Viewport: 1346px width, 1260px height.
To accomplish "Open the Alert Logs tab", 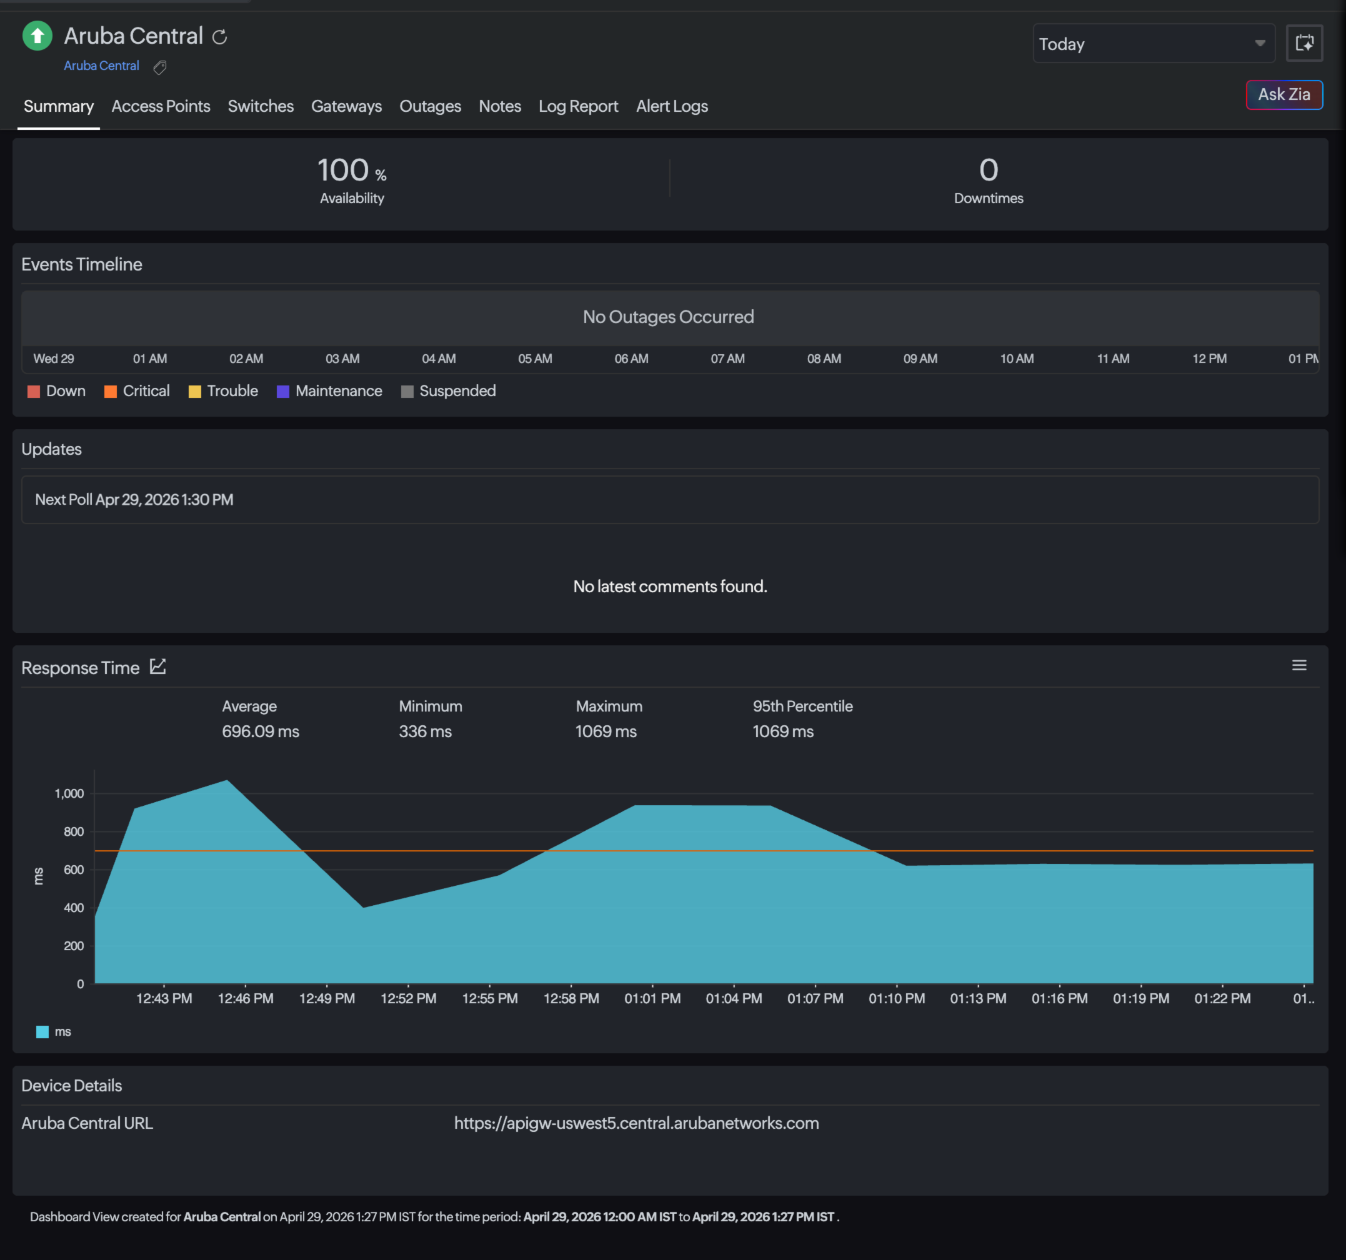I will coord(672,106).
